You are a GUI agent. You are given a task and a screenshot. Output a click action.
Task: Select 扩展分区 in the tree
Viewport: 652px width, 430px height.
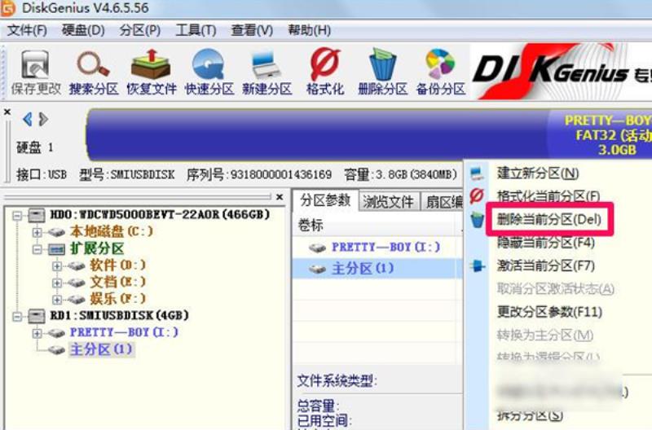97,248
